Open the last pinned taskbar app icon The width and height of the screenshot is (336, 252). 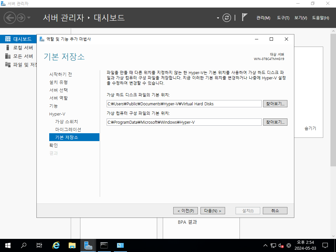coord(120,245)
